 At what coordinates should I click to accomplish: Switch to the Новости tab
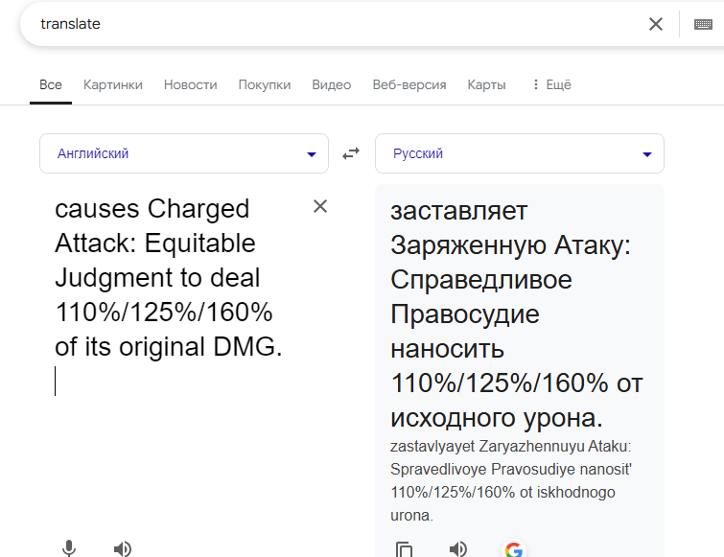point(190,85)
